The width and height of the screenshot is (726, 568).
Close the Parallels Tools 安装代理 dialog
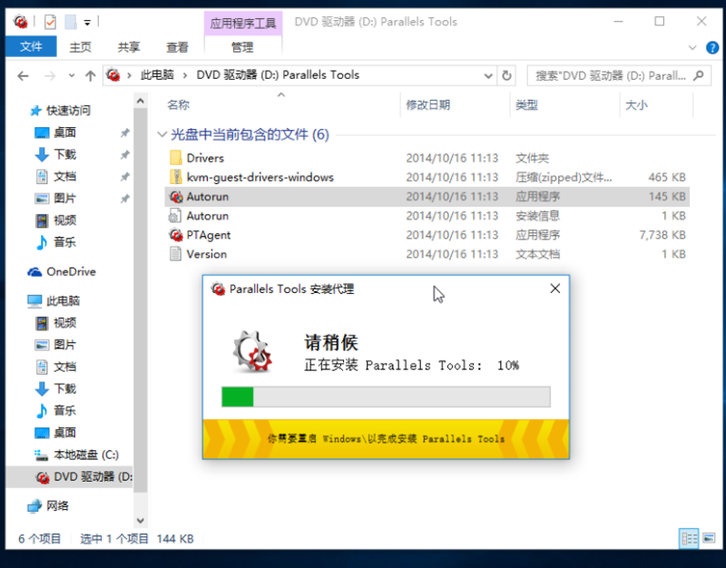[x=555, y=289]
